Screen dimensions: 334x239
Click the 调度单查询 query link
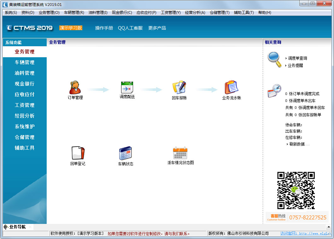tap(297, 58)
